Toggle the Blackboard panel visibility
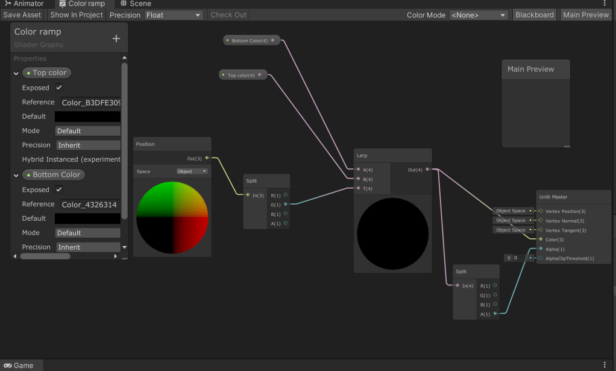This screenshot has width=616, height=371. pyautogui.click(x=534, y=15)
